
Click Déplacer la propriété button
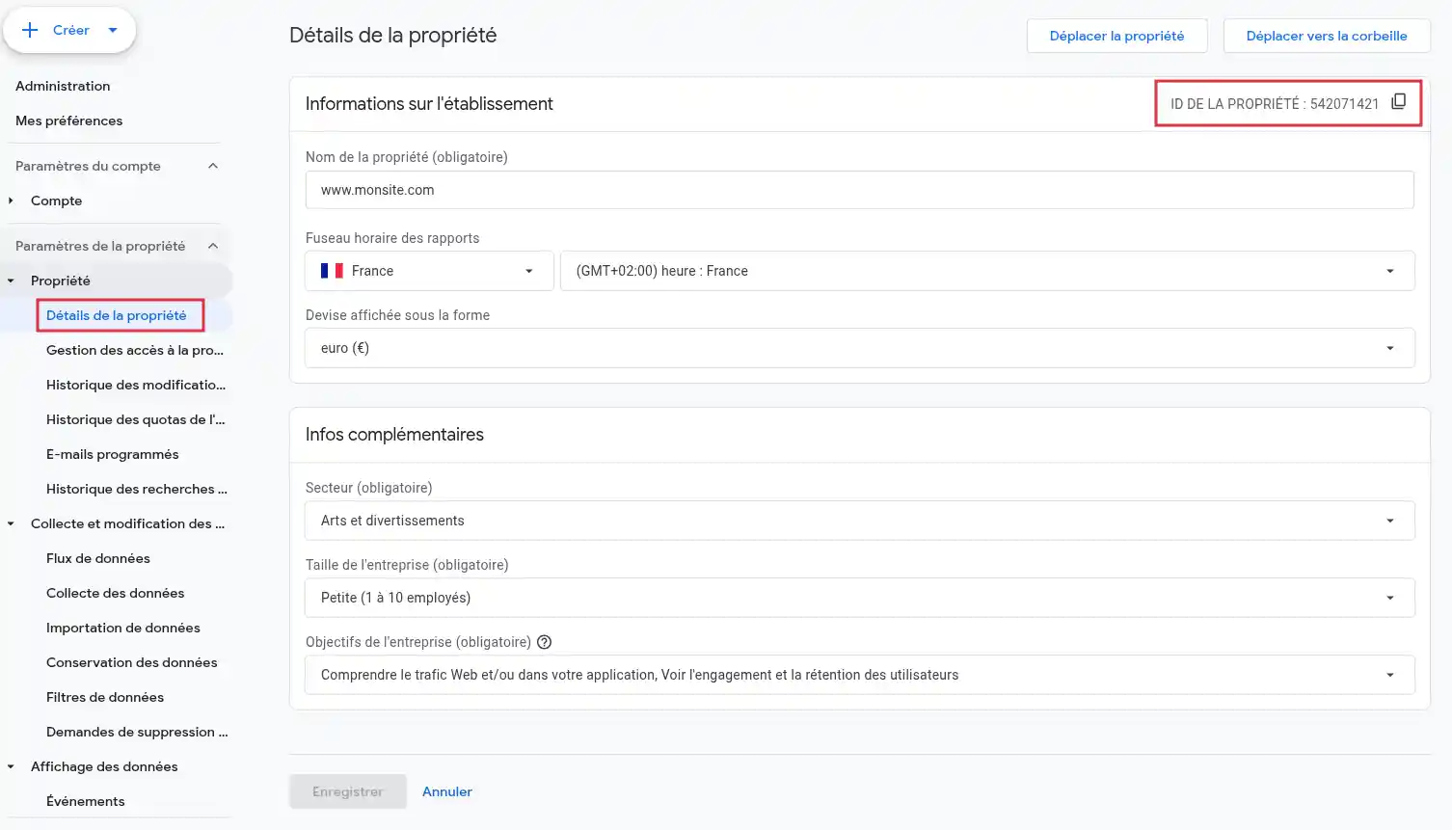tap(1116, 36)
